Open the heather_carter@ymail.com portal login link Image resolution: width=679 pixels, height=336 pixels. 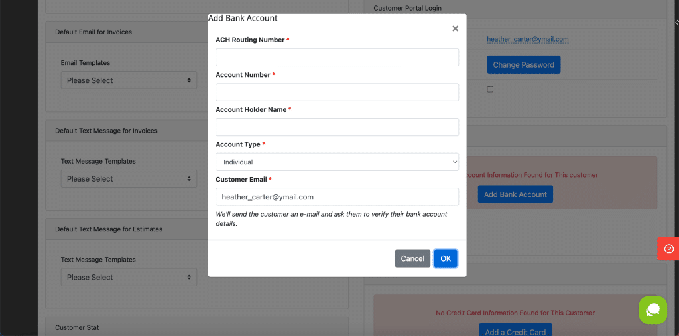click(527, 39)
